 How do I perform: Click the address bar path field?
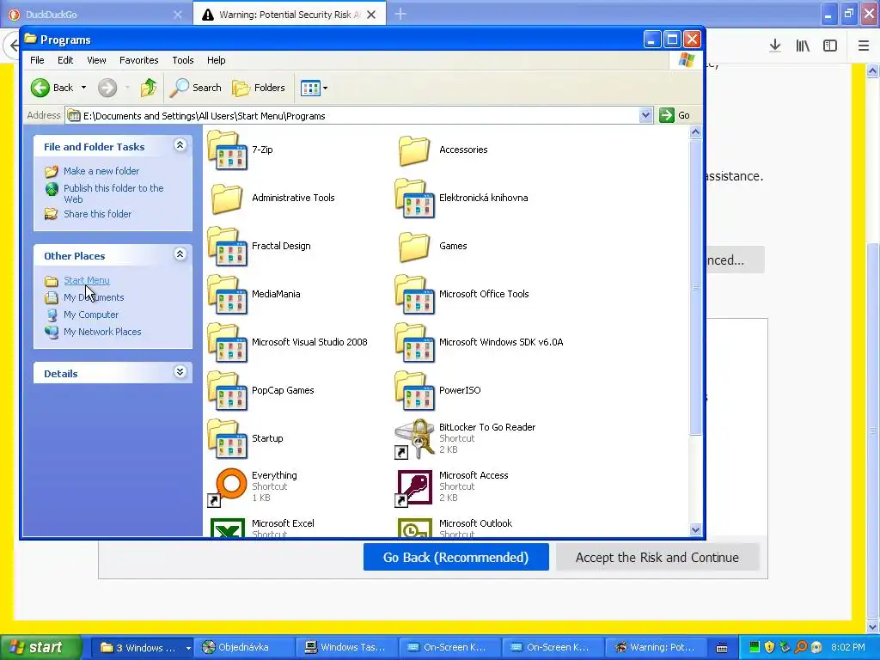(x=359, y=116)
